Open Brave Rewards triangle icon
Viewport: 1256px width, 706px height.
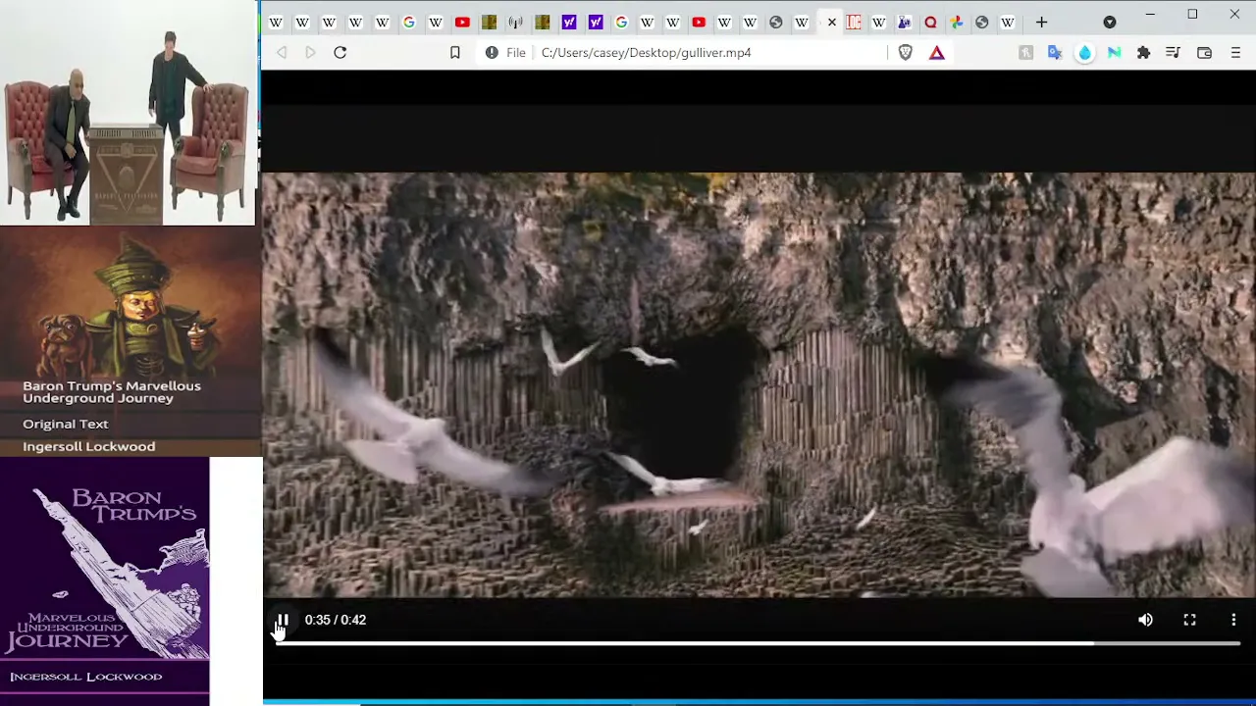point(937,52)
